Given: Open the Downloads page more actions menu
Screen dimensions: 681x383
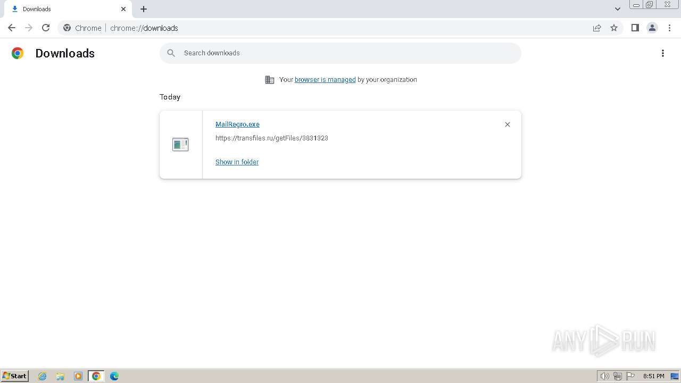Looking at the screenshot, I should tap(663, 53).
